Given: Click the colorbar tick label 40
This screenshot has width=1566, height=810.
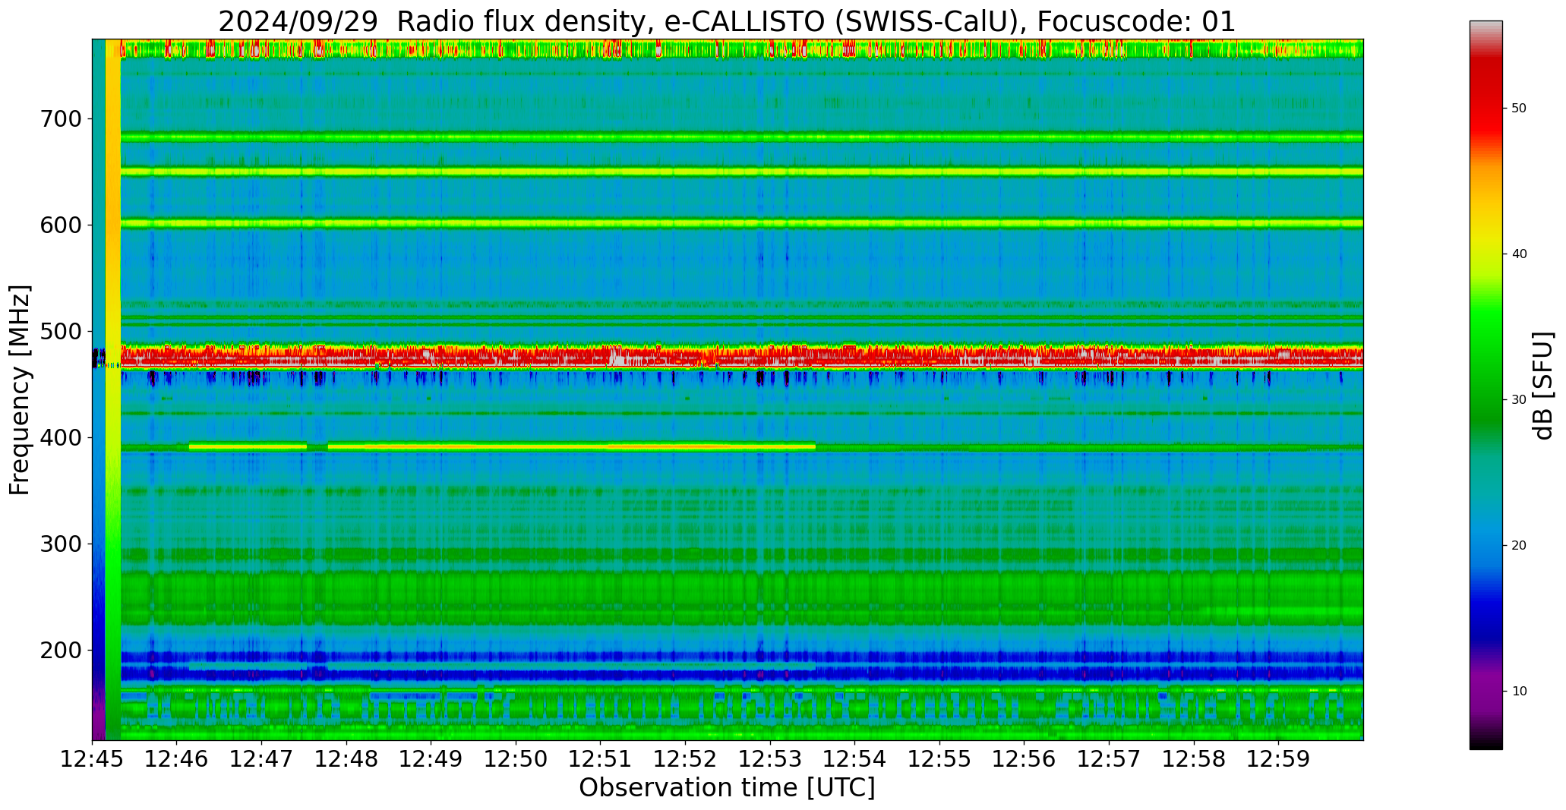Looking at the screenshot, I should point(1519,254).
